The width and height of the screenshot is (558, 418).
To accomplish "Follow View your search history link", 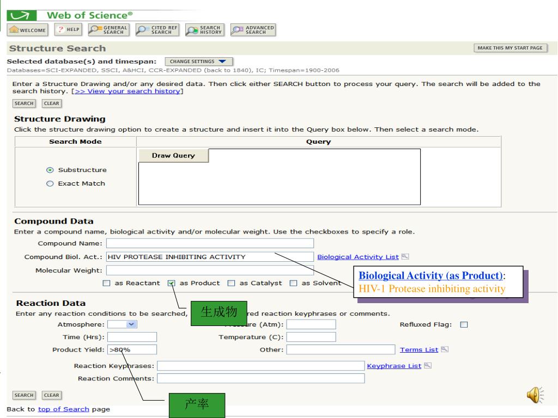I will point(127,91).
